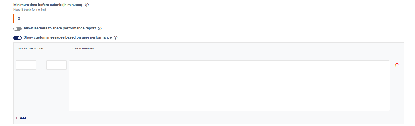Click the 0 value in minimum time field
The image size is (415, 126).
(x=19, y=18)
